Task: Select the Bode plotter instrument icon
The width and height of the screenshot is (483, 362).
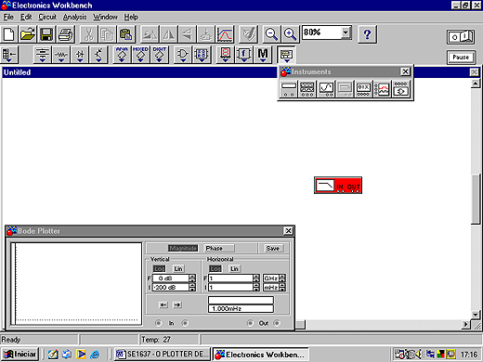Action: click(345, 89)
